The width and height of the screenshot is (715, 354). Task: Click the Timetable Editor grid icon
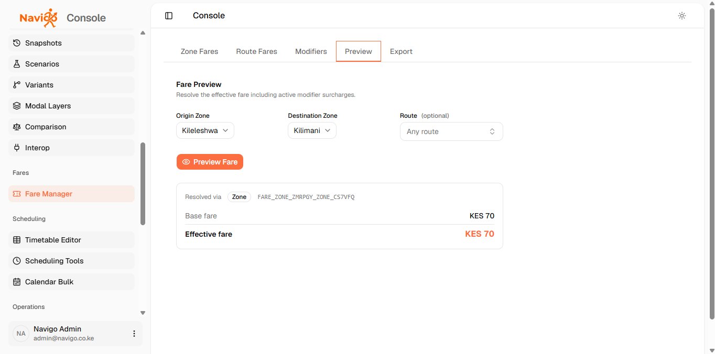coord(17,240)
